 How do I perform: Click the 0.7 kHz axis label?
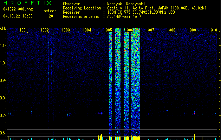point(3,115)
